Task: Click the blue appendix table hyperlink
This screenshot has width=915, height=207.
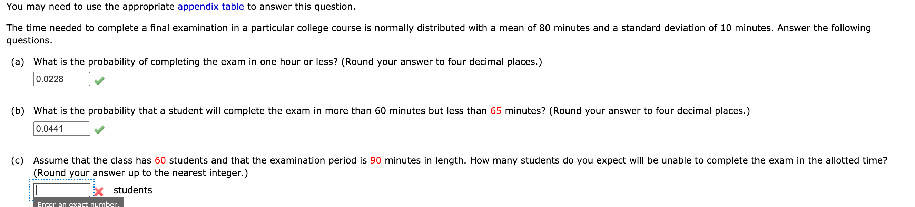Action: coord(210,7)
